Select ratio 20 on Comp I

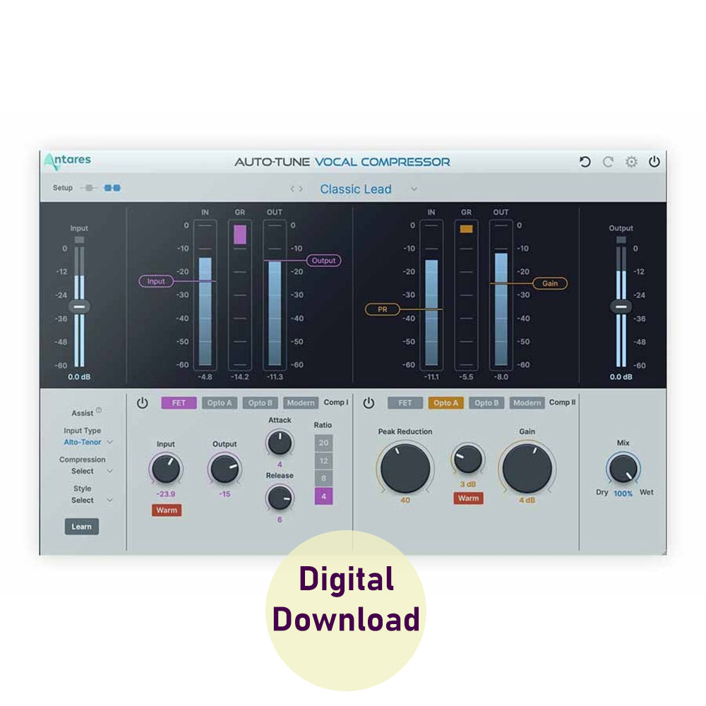[324, 443]
